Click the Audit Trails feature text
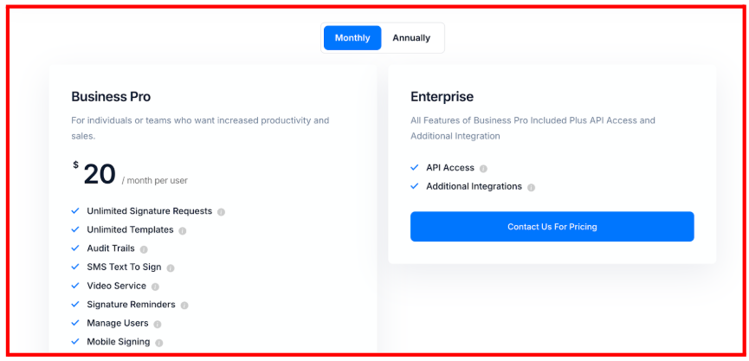This screenshot has width=749, height=361. 111,248
